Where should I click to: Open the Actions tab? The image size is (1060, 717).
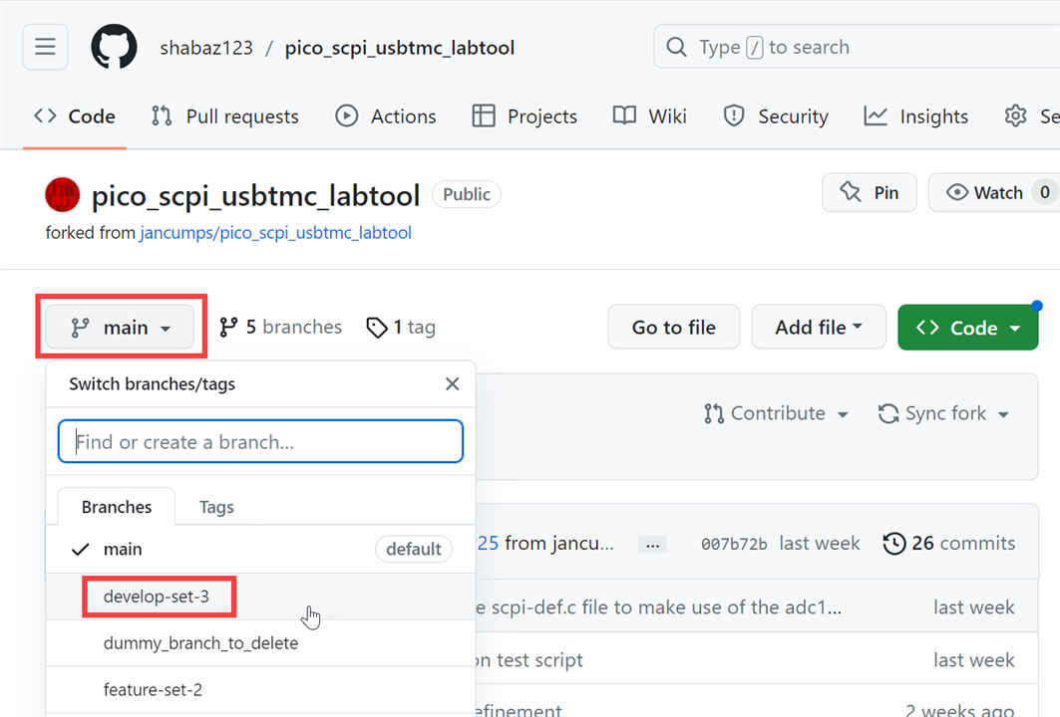tap(386, 117)
